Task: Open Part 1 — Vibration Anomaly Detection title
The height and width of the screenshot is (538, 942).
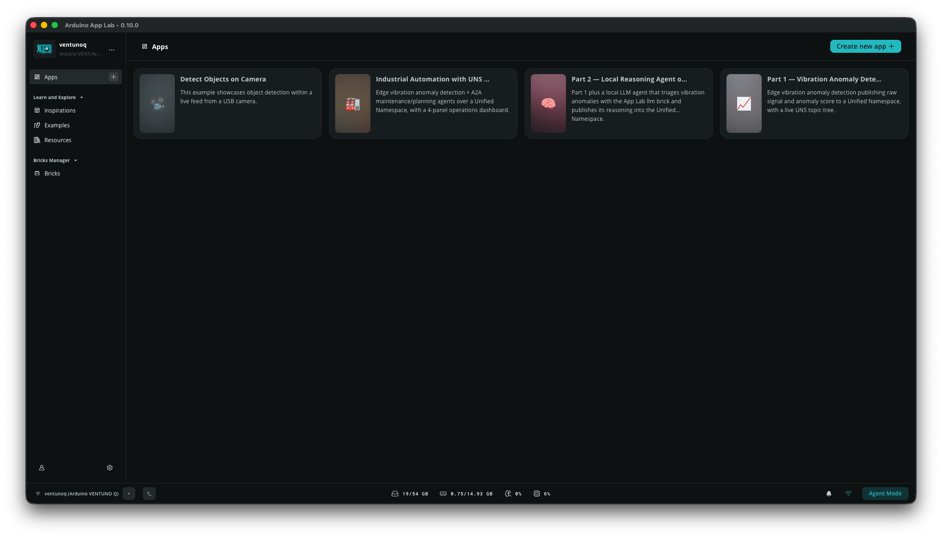Action: click(824, 79)
